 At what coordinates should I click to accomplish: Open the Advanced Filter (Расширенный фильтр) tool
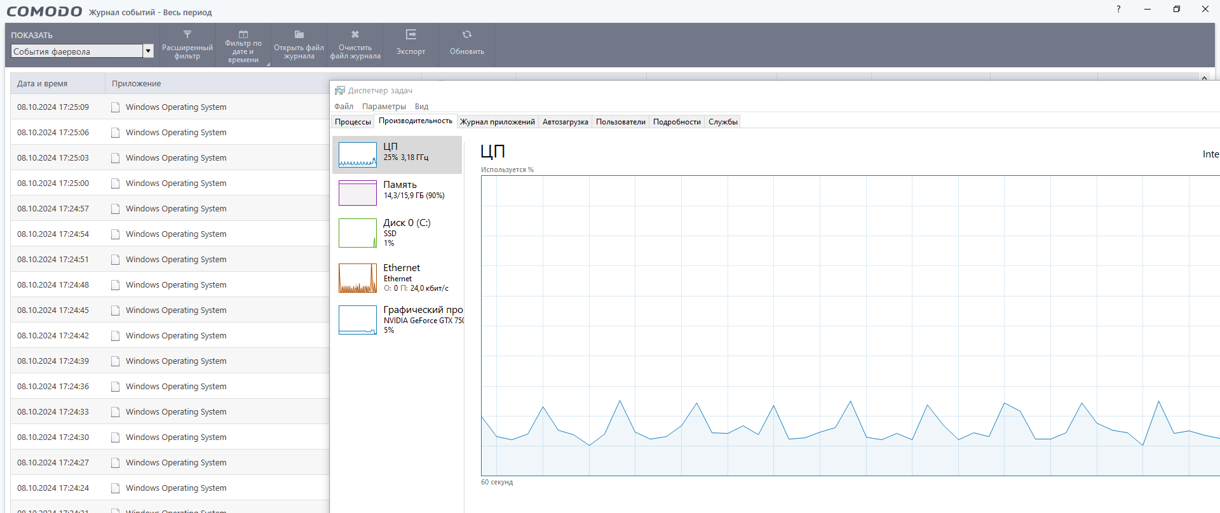[187, 44]
